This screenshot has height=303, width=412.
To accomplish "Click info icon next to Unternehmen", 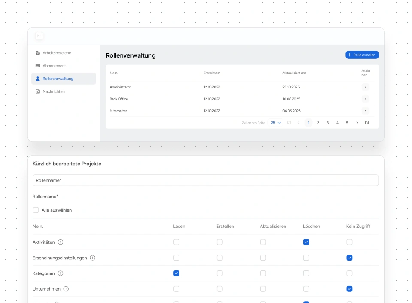I will point(66,289).
